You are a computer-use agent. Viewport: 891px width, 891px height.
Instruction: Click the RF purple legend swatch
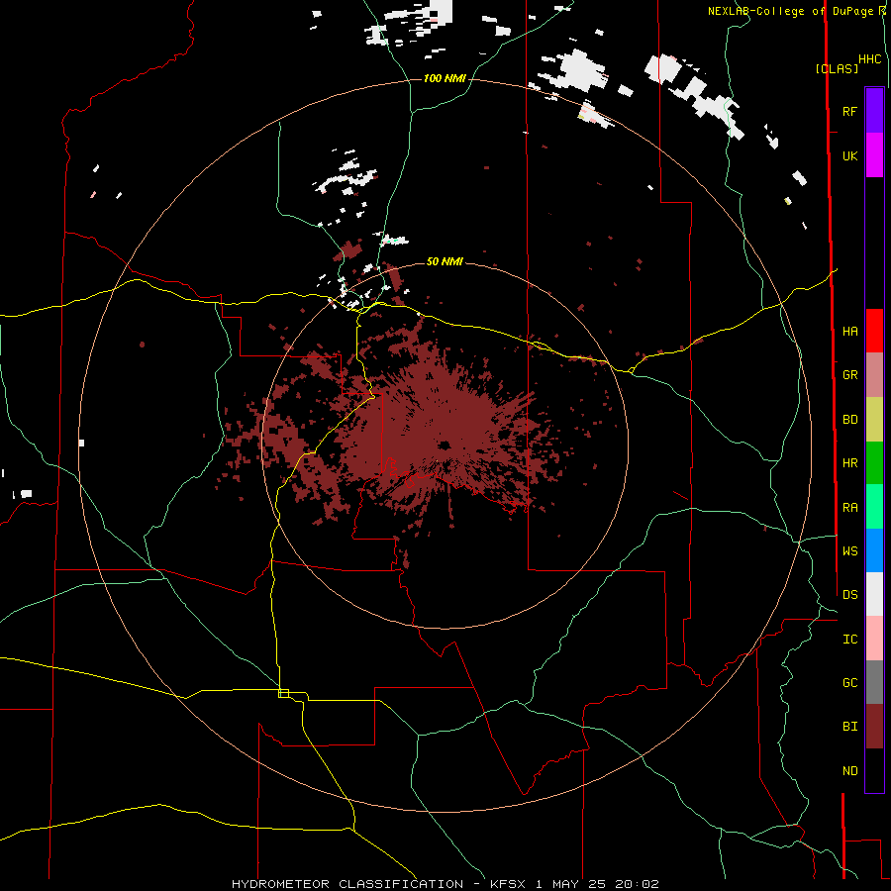pos(874,111)
